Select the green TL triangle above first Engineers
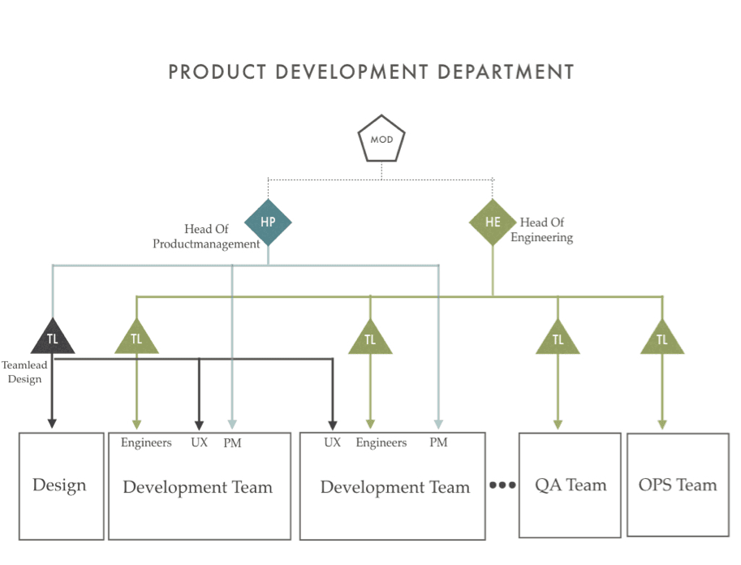The height and width of the screenshot is (565, 741). point(136,336)
